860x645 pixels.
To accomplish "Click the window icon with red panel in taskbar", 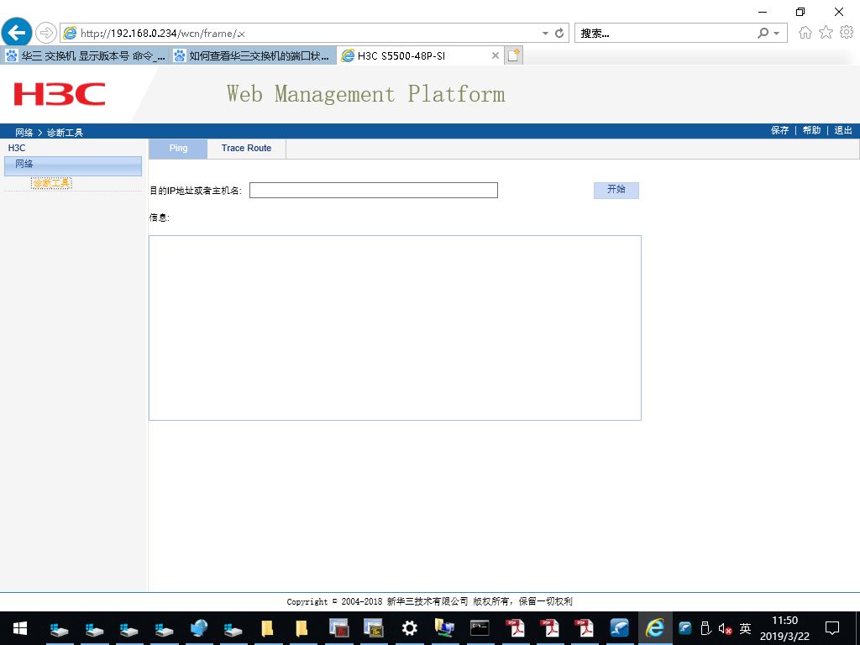I will pos(339,628).
